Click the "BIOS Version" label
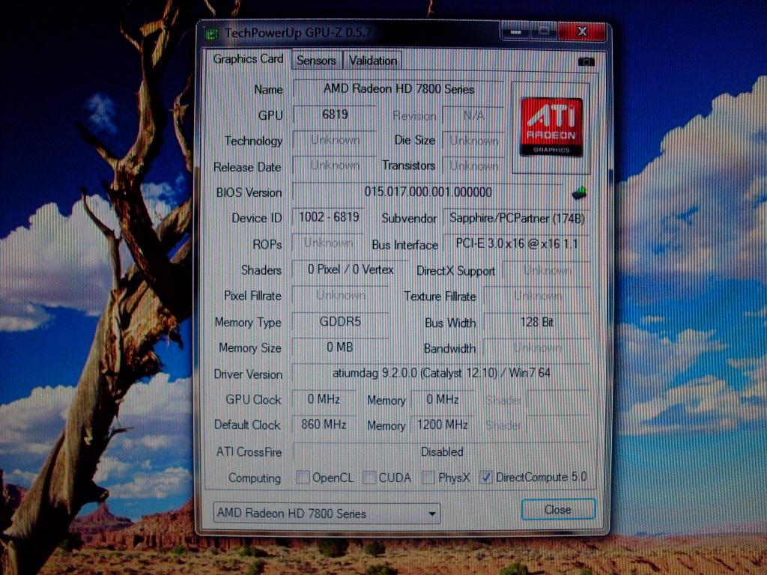This screenshot has height=575, width=767. [x=249, y=192]
